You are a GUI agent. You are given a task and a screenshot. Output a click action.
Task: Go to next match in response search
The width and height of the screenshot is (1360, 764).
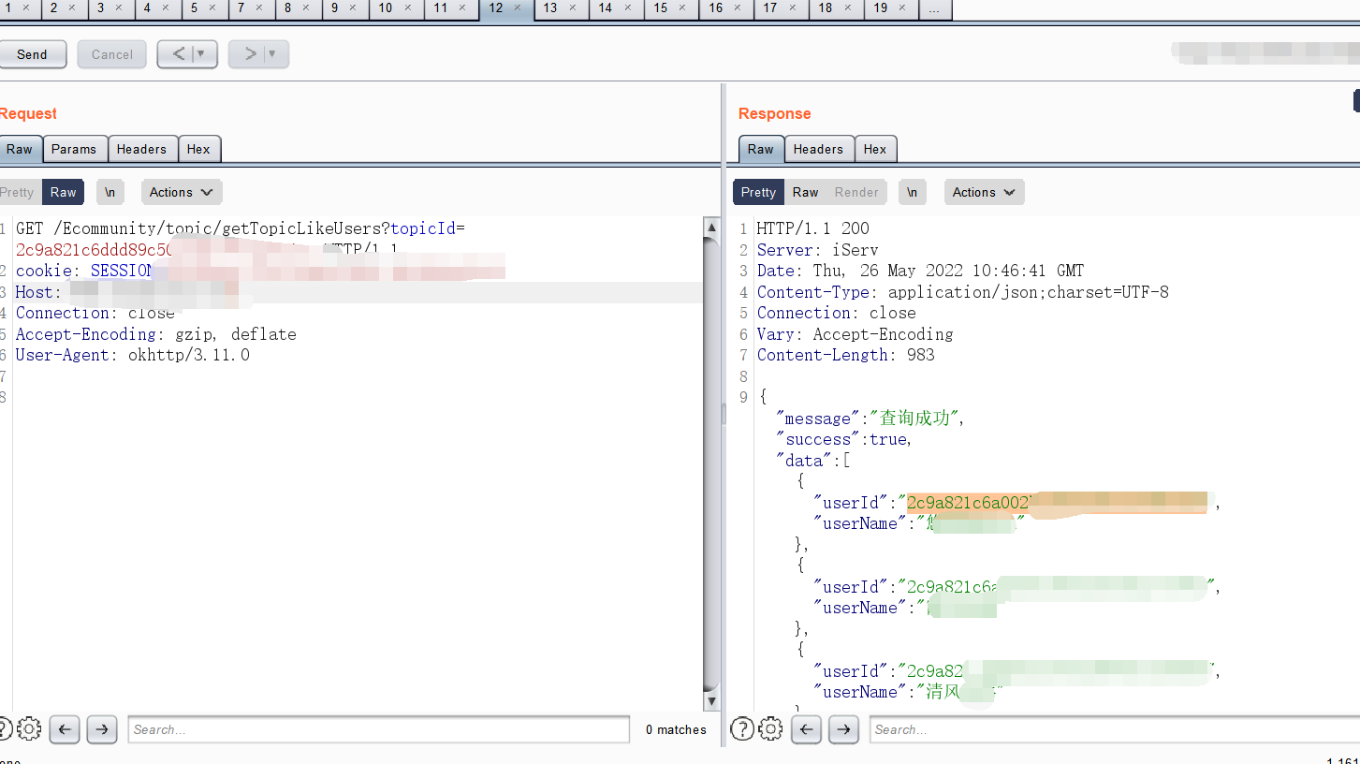coord(843,729)
